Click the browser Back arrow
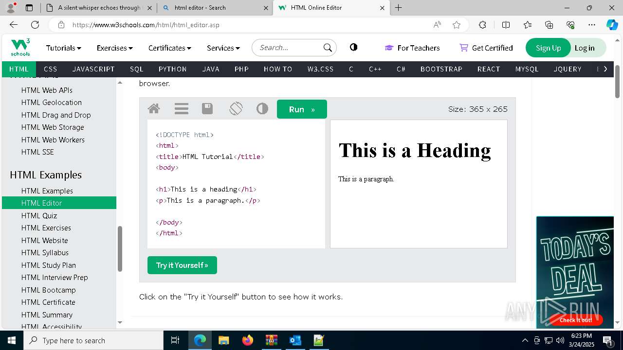The image size is (623, 350). (13, 25)
